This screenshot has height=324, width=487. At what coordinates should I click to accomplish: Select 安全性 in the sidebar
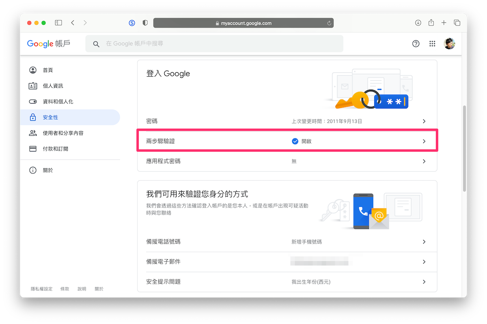[70, 117]
